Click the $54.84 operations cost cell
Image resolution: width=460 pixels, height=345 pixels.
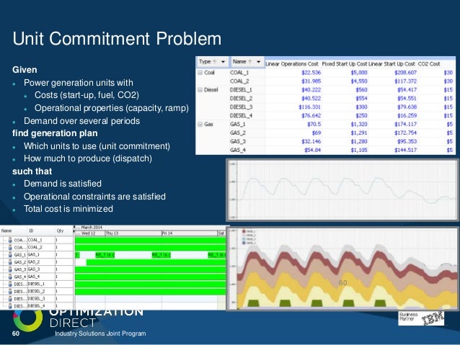pyautogui.click(x=313, y=150)
